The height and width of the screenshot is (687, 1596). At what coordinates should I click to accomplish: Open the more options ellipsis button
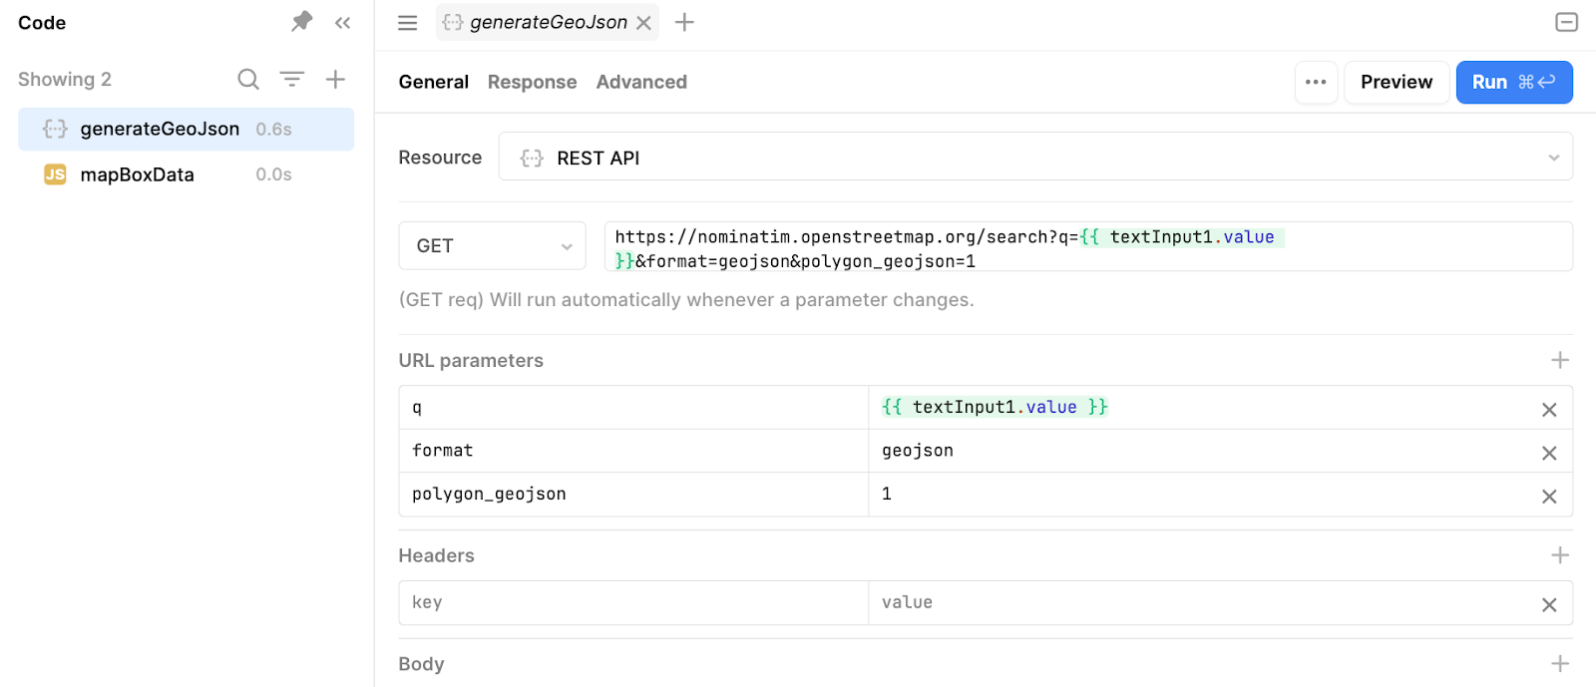1316,82
